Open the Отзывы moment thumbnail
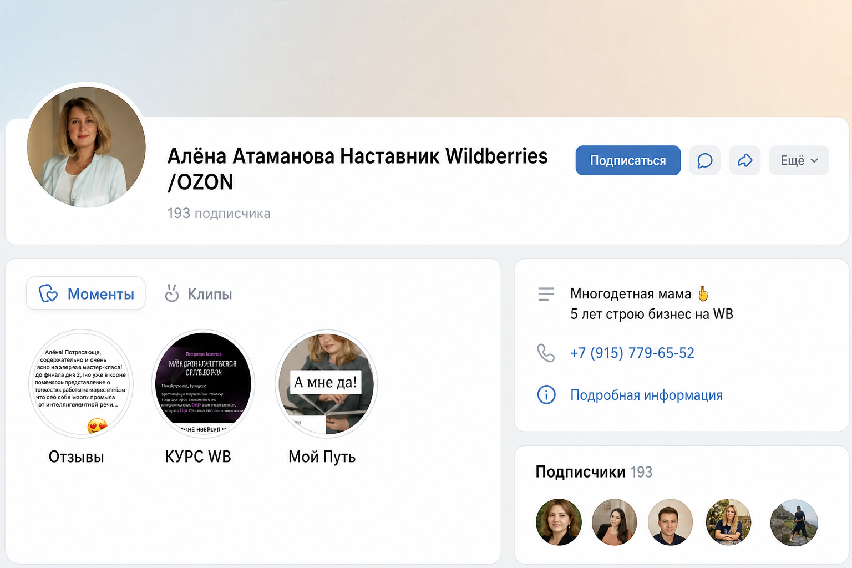 [x=81, y=384]
